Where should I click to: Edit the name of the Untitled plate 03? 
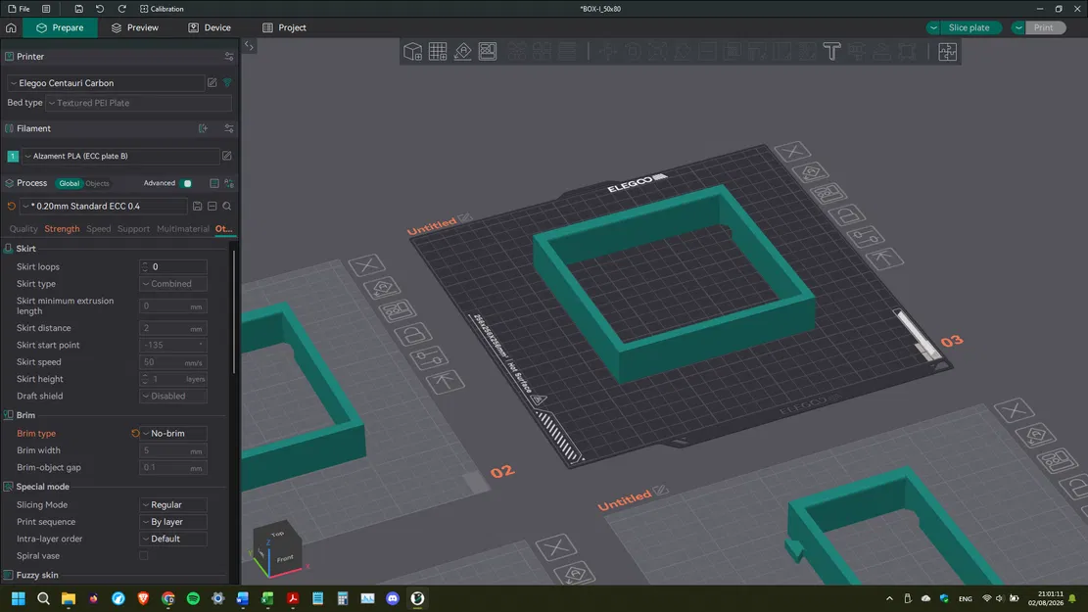465,218
